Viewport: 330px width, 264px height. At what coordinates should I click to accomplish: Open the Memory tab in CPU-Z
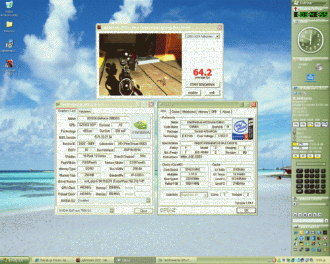click(203, 112)
